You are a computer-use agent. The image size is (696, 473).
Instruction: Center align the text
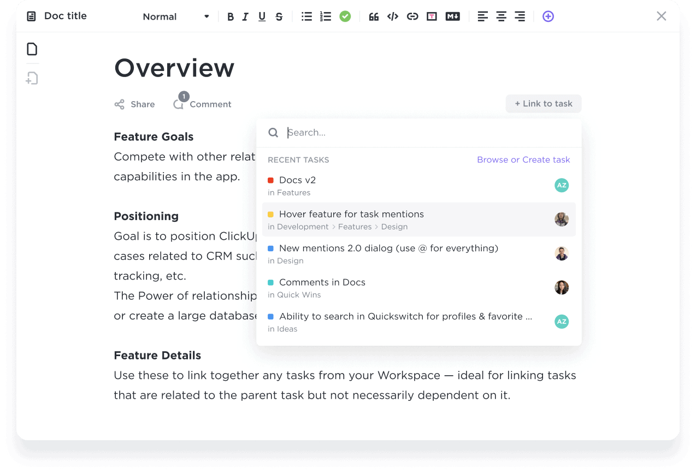pos(501,17)
